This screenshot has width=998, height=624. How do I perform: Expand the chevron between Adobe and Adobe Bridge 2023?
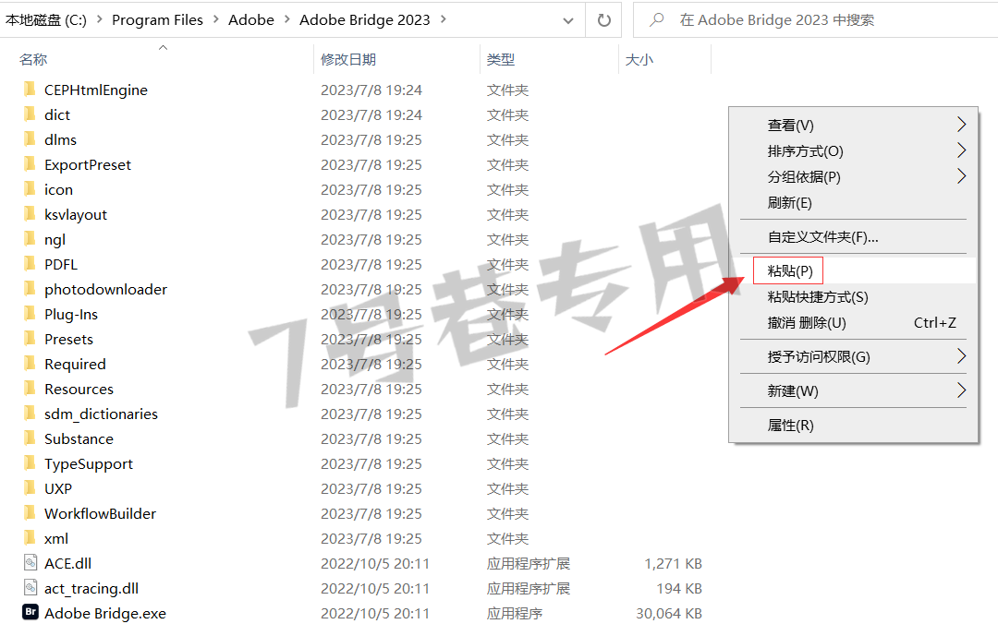pyautogui.click(x=287, y=19)
